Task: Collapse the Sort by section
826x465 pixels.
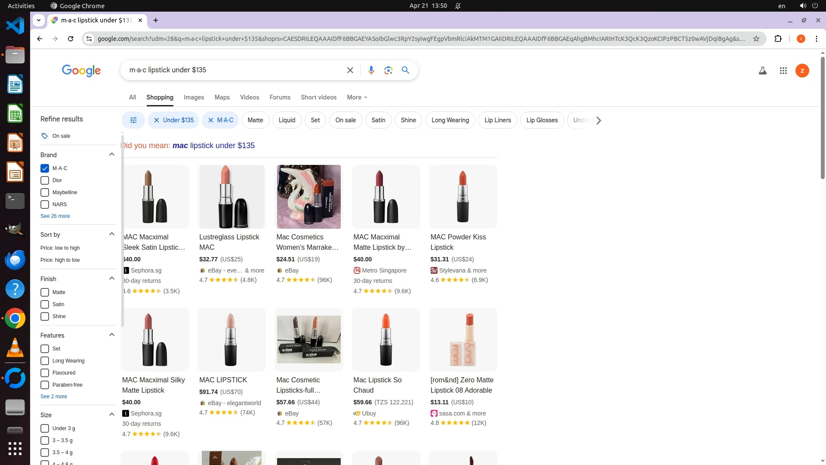Action: pos(112,234)
